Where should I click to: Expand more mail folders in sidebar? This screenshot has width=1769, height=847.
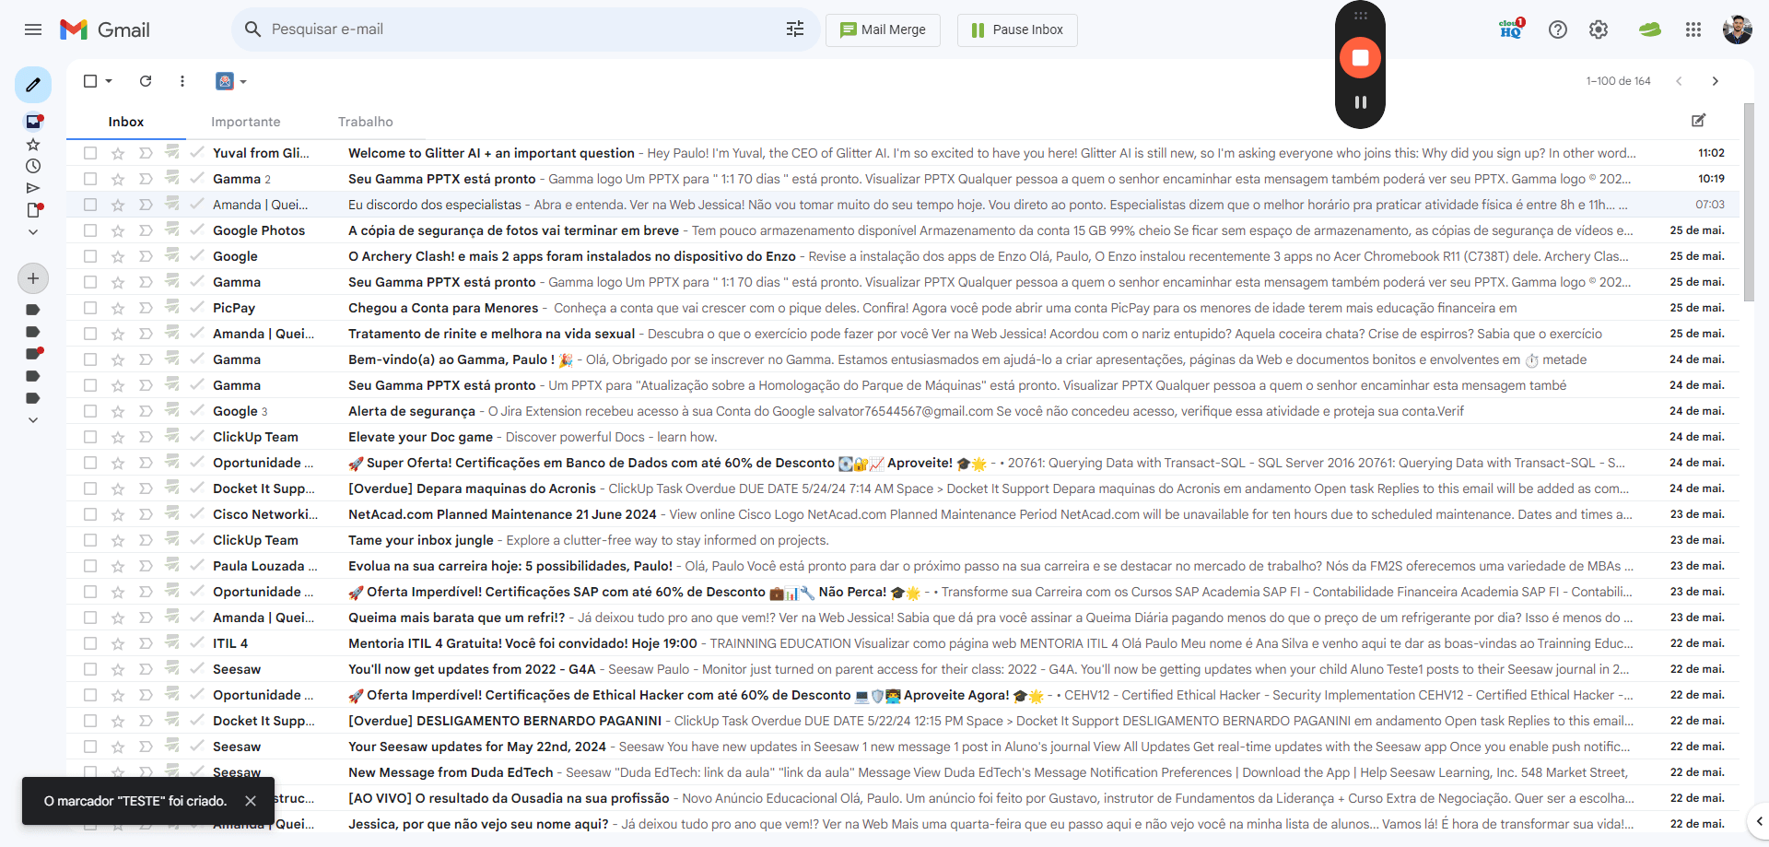tap(33, 232)
